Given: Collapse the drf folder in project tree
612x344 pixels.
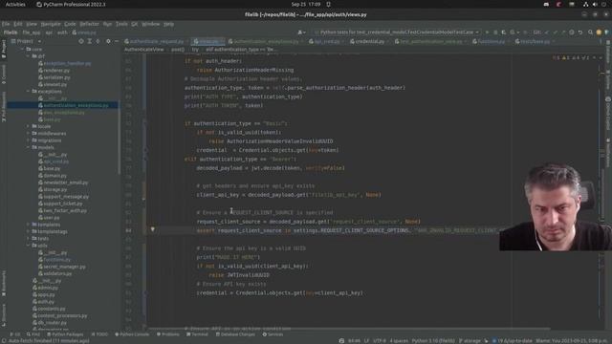Looking at the screenshot, I should point(28,56).
